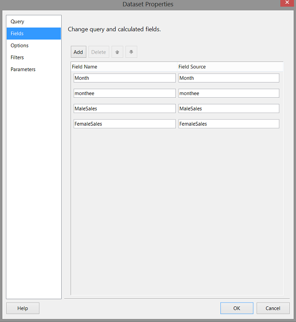This screenshot has width=296, height=322.
Task: Go to the Filters page
Action: pyautogui.click(x=18, y=57)
